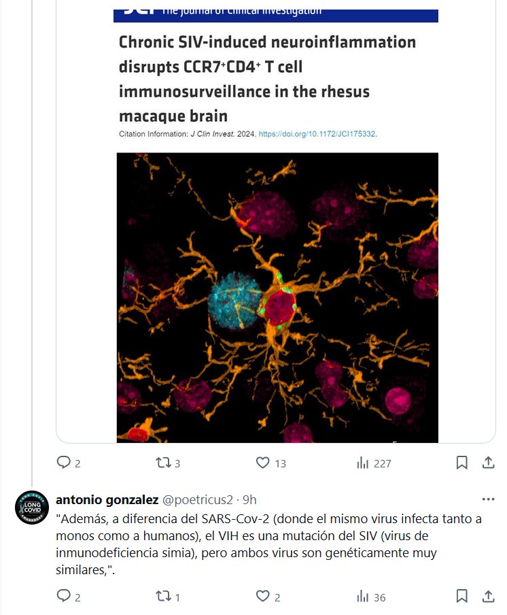Image resolution: width=507 pixels, height=615 pixels.
Task: View analytics showing 227 views
Action: 363,463
